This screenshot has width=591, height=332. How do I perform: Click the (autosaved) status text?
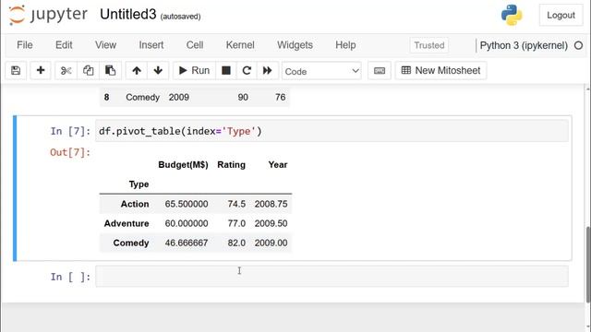click(x=181, y=17)
